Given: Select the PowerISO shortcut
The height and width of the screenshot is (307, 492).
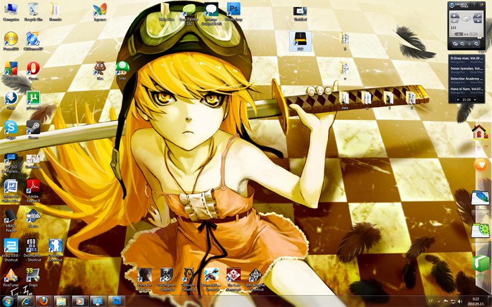Looking at the screenshot, I should (11, 41).
